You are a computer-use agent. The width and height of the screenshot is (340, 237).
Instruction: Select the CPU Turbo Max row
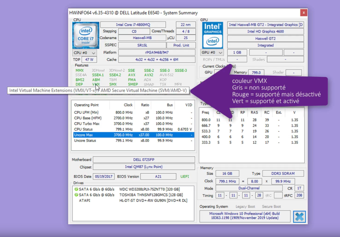(x=133, y=124)
